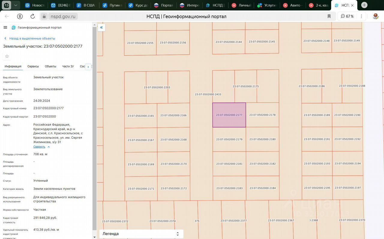Image resolution: width=384 pixels, height=239 pixels.
Task: Click the browser back arrow
Action: (7, 16)
